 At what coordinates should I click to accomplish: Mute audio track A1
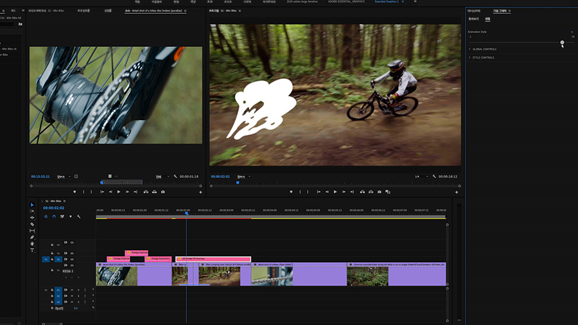tap(72, 290)
